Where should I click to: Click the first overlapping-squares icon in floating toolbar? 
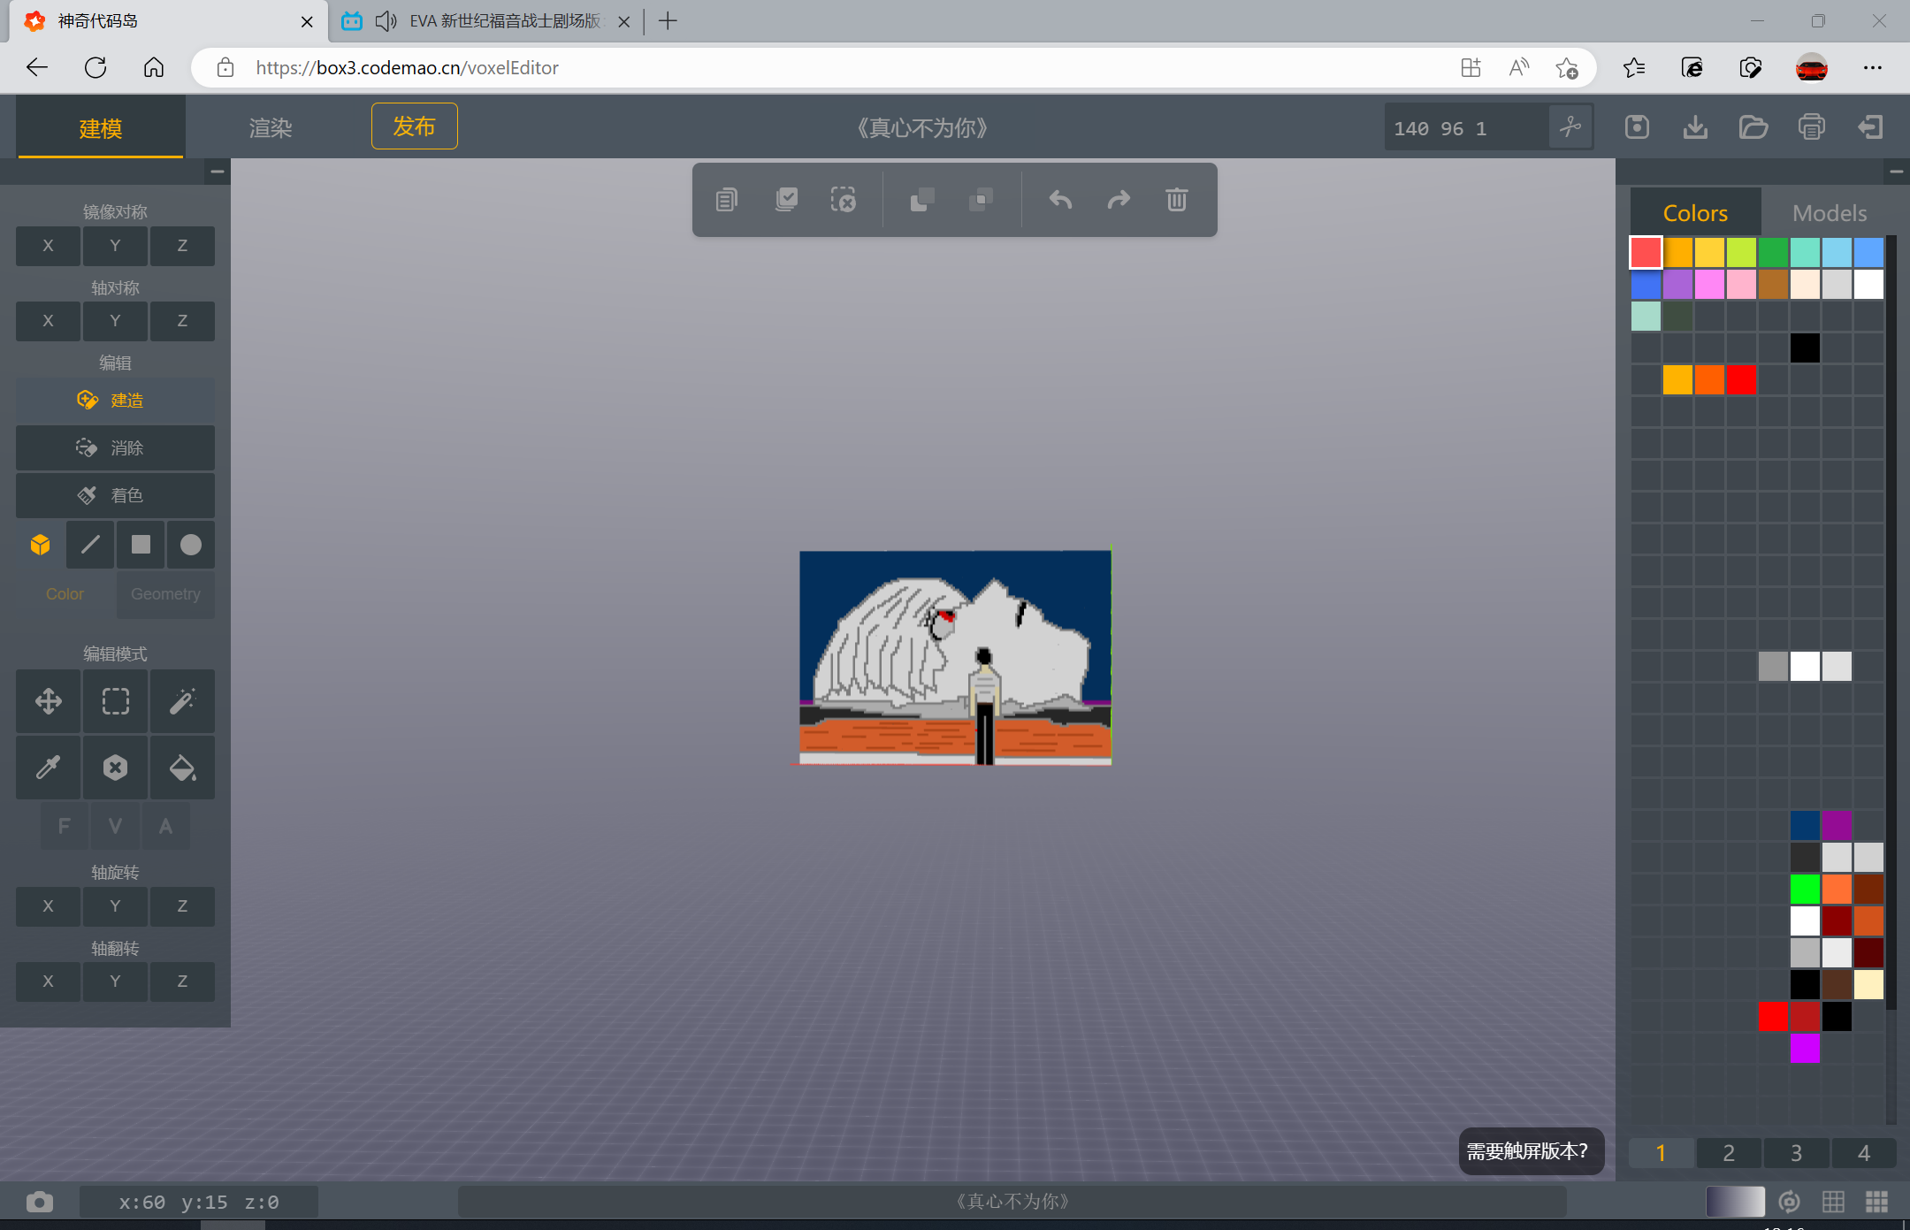click(922, 200)
